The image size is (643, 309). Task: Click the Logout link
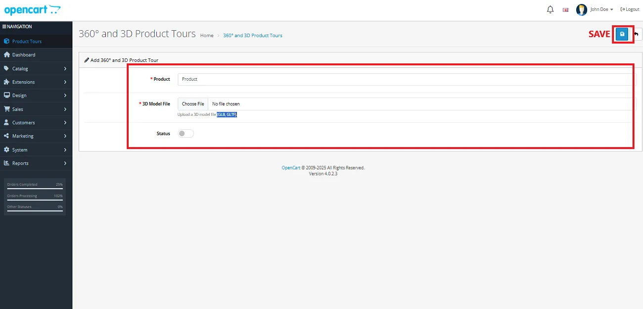pyautogui.click(x=630, y=9)
